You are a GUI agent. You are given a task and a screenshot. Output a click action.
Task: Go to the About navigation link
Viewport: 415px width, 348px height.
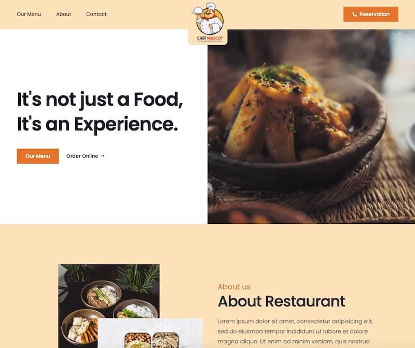pos(63,15)
